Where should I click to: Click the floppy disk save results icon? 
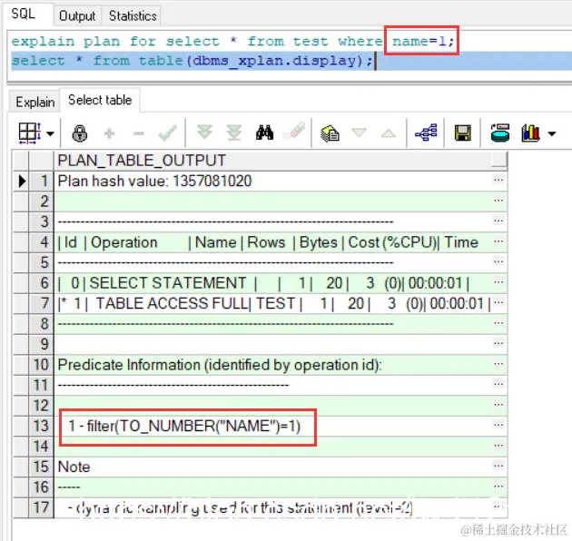click(462, 133)
